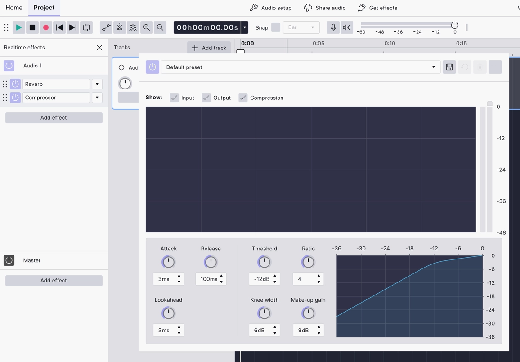The height and width of the screenshot is (362, 520).
Task: Click the split/cut tool icon
Action: tap(119, 27)
